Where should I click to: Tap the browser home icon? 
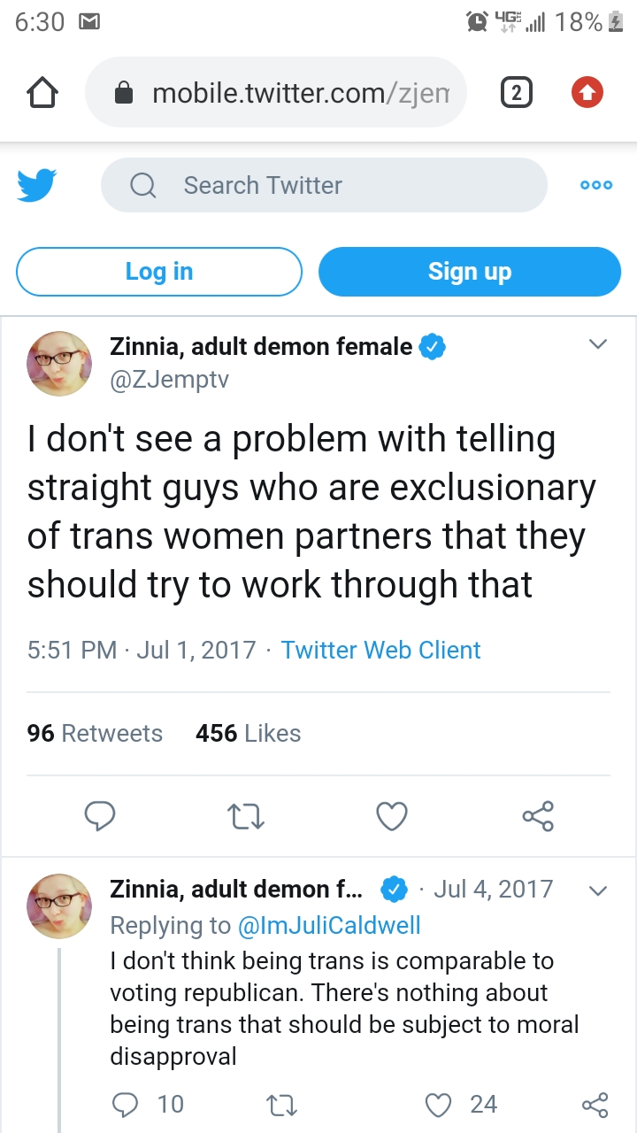click(x=43, y=93)
